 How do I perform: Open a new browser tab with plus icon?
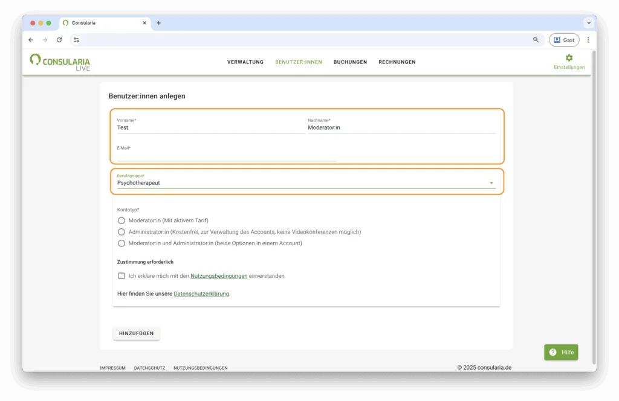click(x=159, y=23)
